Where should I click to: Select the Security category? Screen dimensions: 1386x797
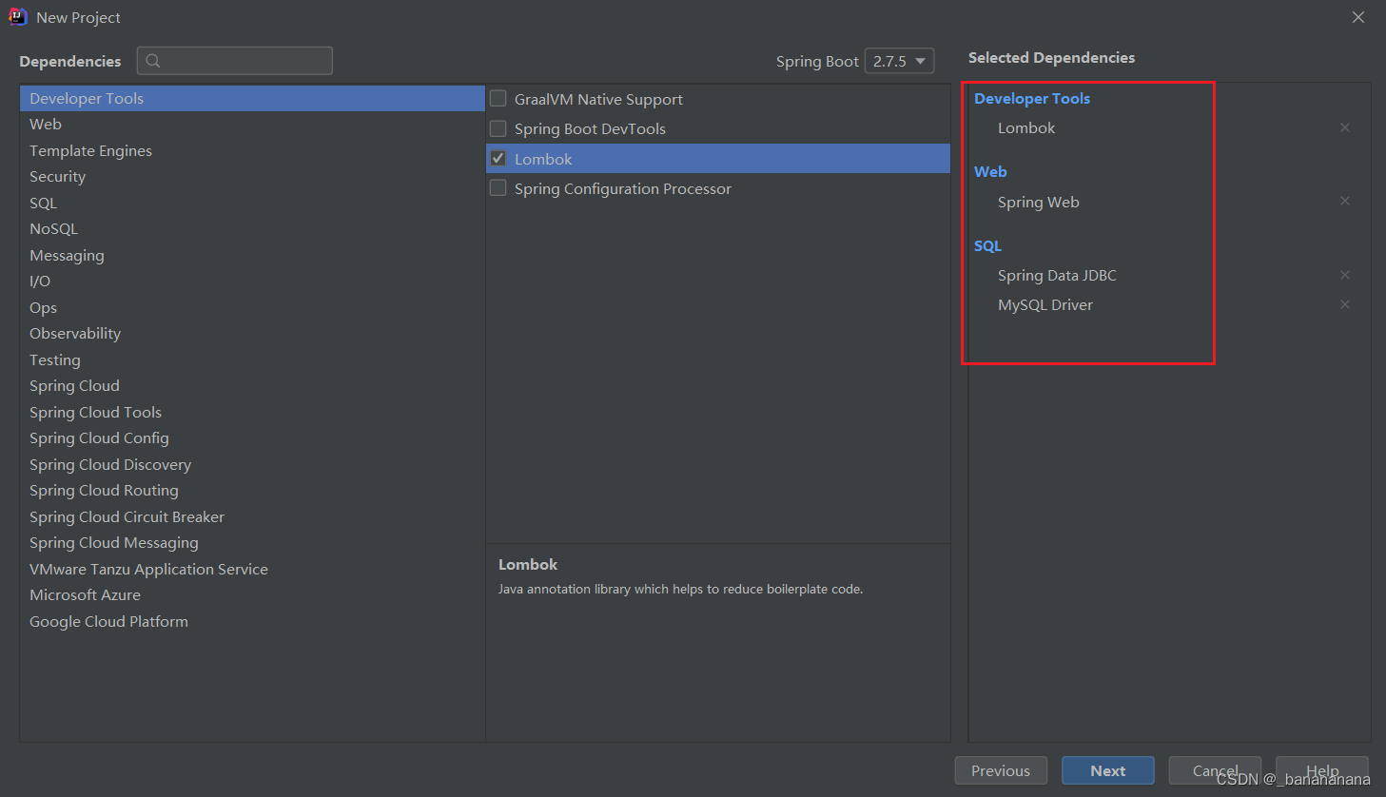[252, 177]
